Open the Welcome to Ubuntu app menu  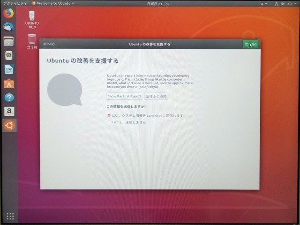53,3
